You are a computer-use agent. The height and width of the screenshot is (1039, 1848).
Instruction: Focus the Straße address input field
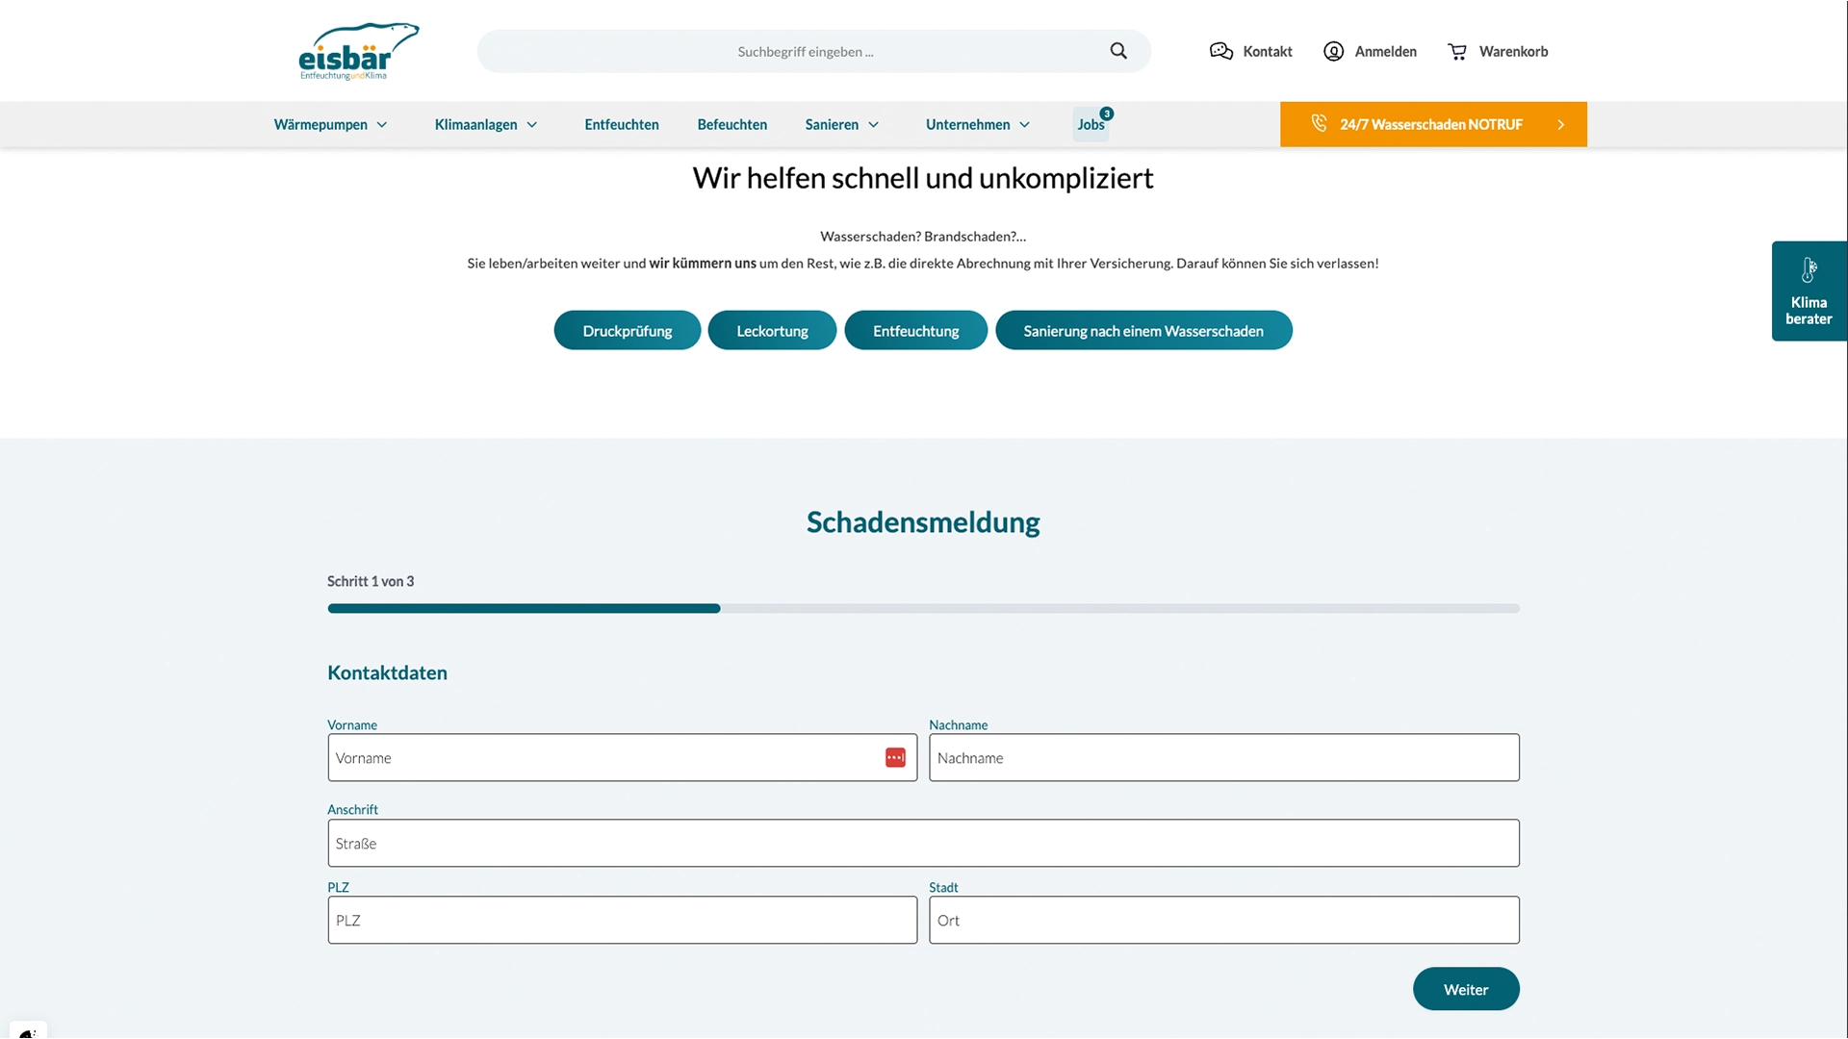coord(923,844)
